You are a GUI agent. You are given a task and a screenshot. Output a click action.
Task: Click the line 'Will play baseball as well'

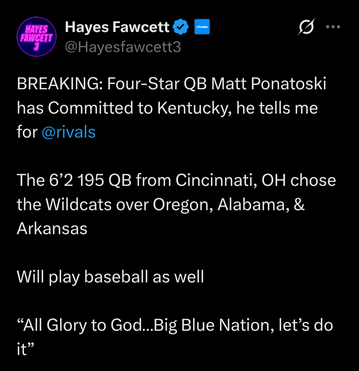pyautogui.click(x=110, y=277)
